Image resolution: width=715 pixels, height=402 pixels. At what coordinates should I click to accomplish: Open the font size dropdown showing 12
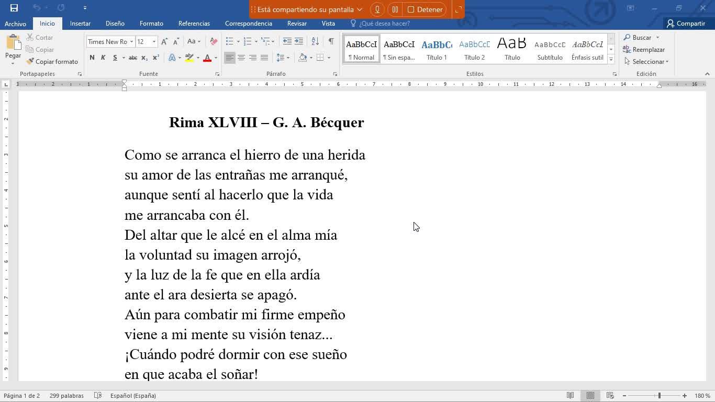pos(154,42)
